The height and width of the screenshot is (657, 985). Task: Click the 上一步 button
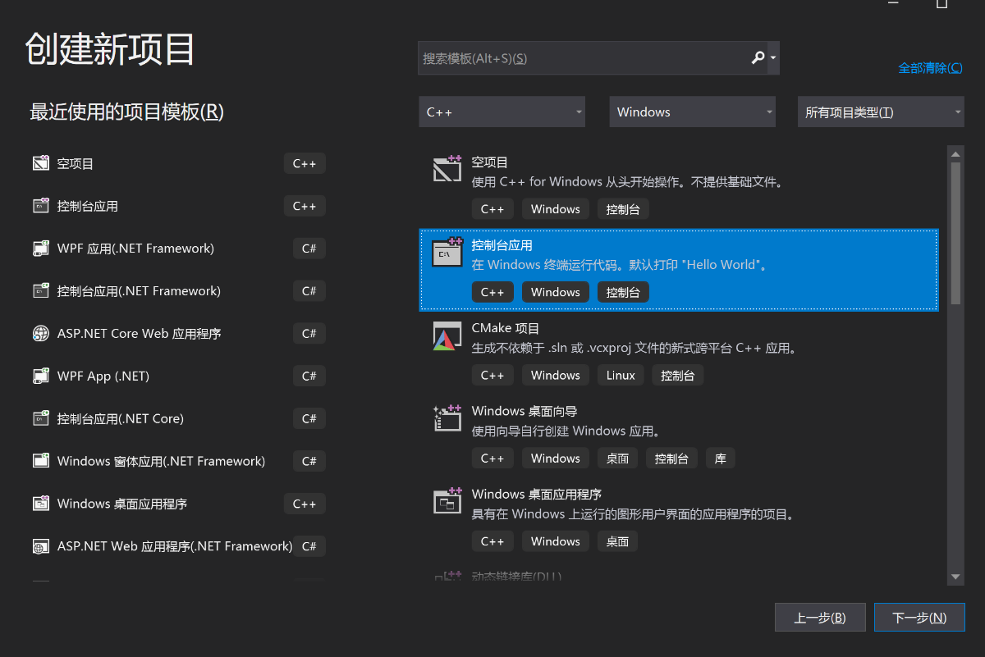tap(820, 618)
